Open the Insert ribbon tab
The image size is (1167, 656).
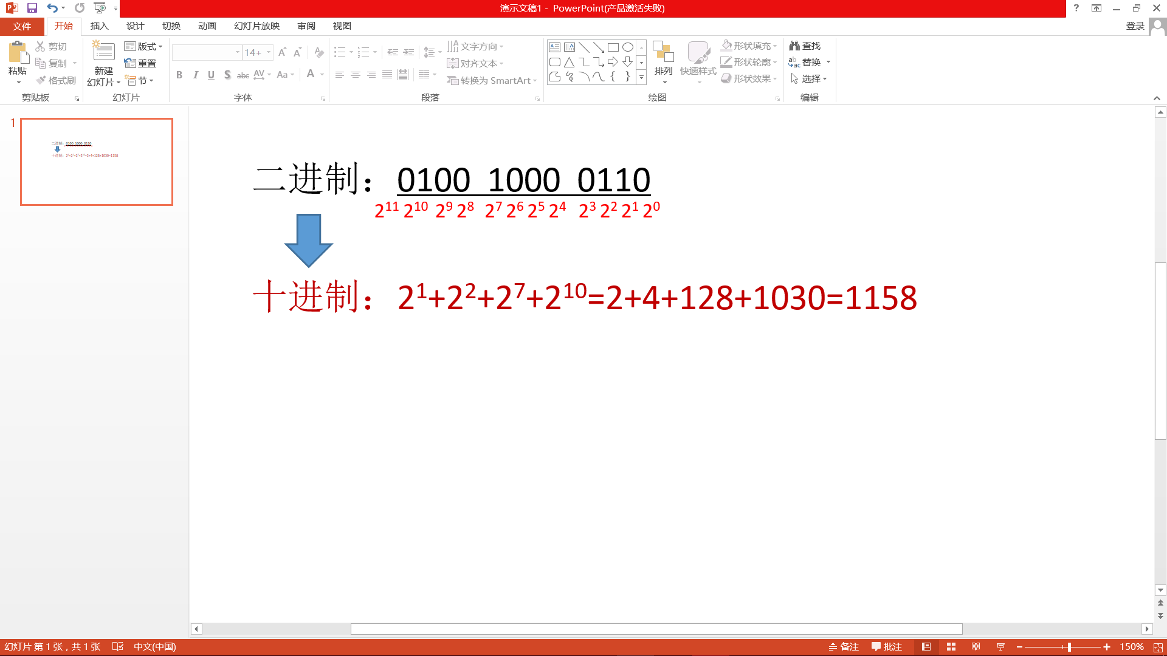99,26
